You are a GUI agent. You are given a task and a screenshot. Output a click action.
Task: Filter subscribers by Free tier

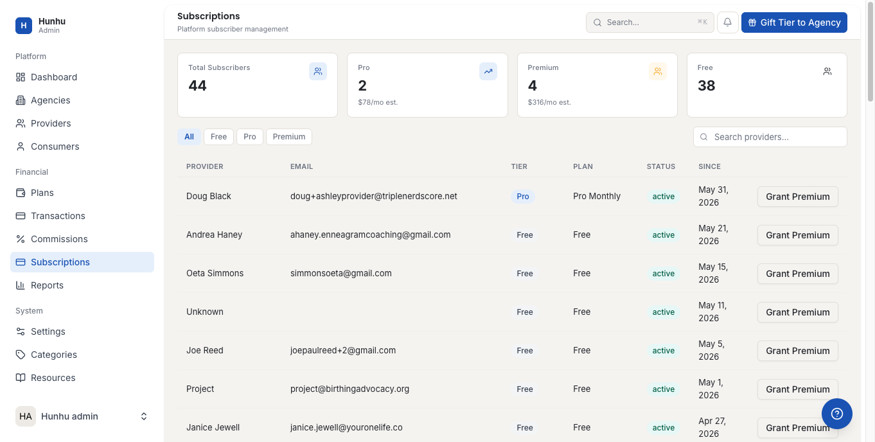pos(218,137)
